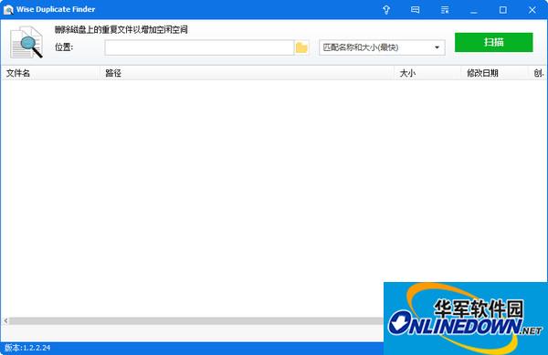Viewport: 548px width, 355px height.
Task: Open the 匹配名称和大小(最快) match mode dropdown
Action: click(x=382, y=47)
